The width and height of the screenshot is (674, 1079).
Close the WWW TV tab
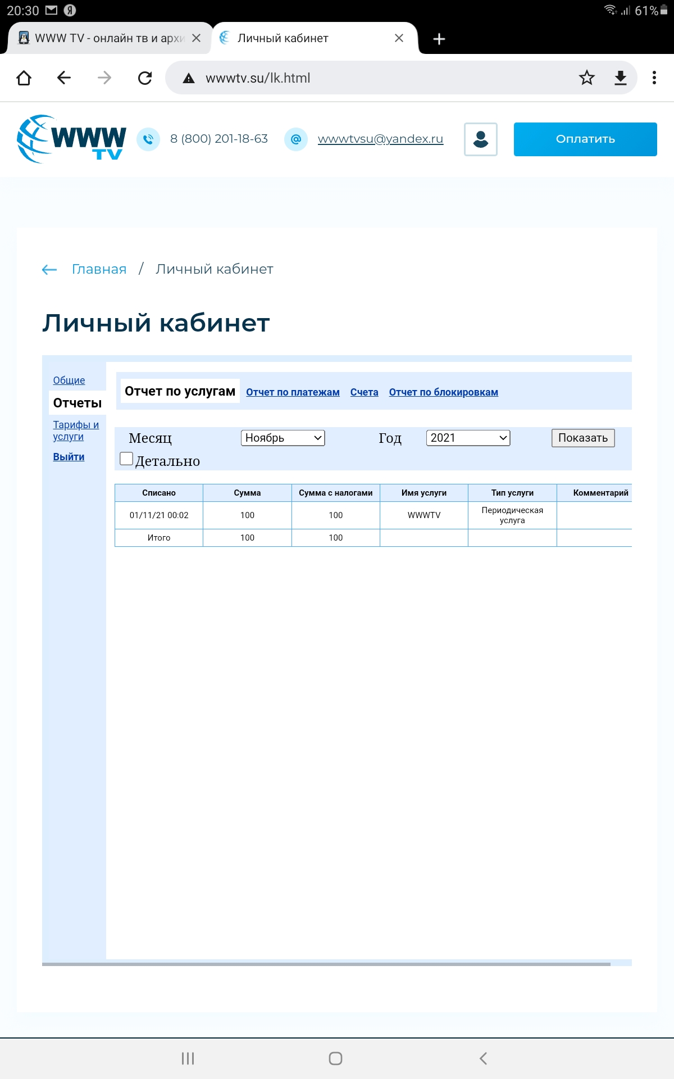(196, 38)
